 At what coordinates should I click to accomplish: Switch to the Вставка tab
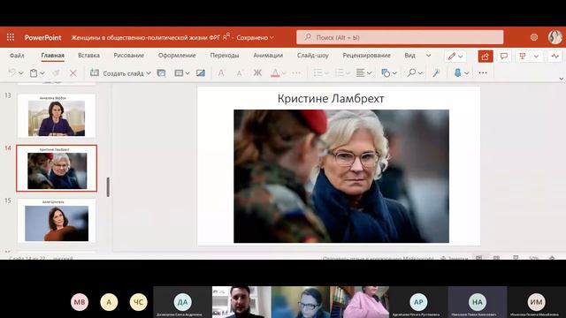point(88,56)
